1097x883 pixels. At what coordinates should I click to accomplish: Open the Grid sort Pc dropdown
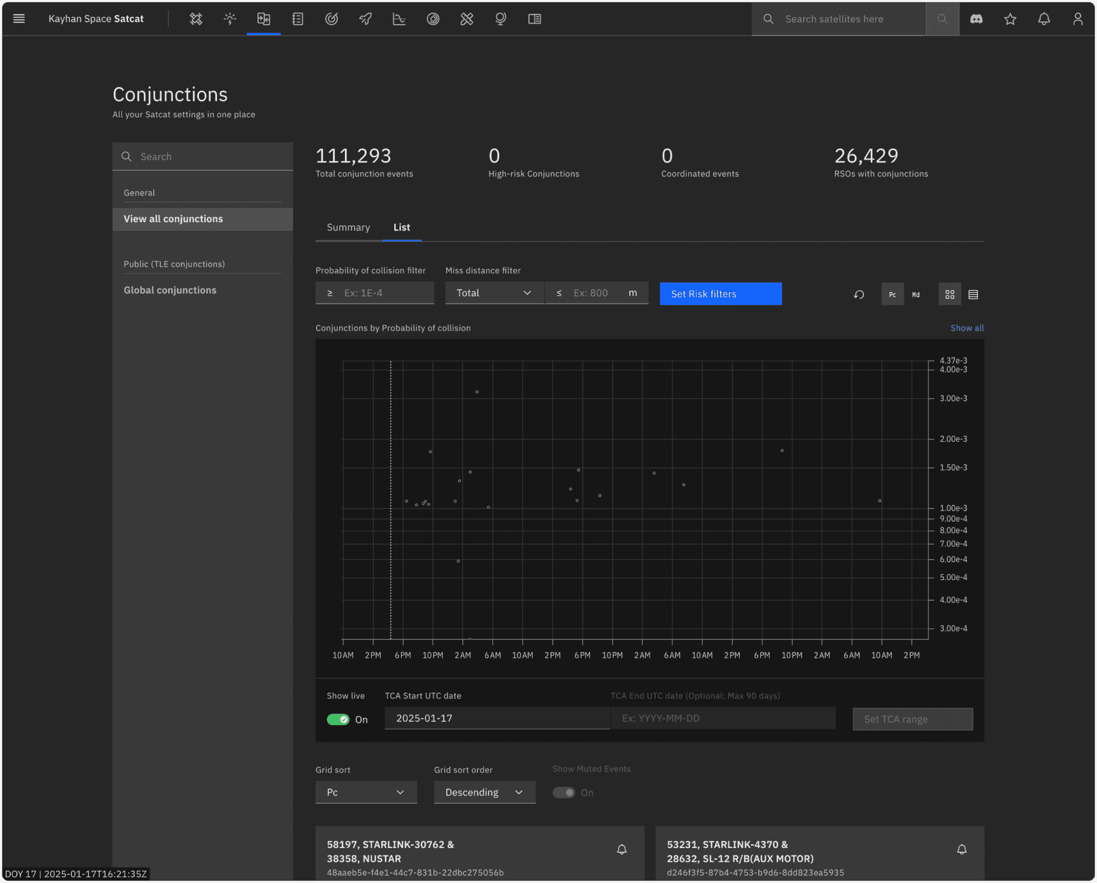pyautogui.click(x=366, y=792)
